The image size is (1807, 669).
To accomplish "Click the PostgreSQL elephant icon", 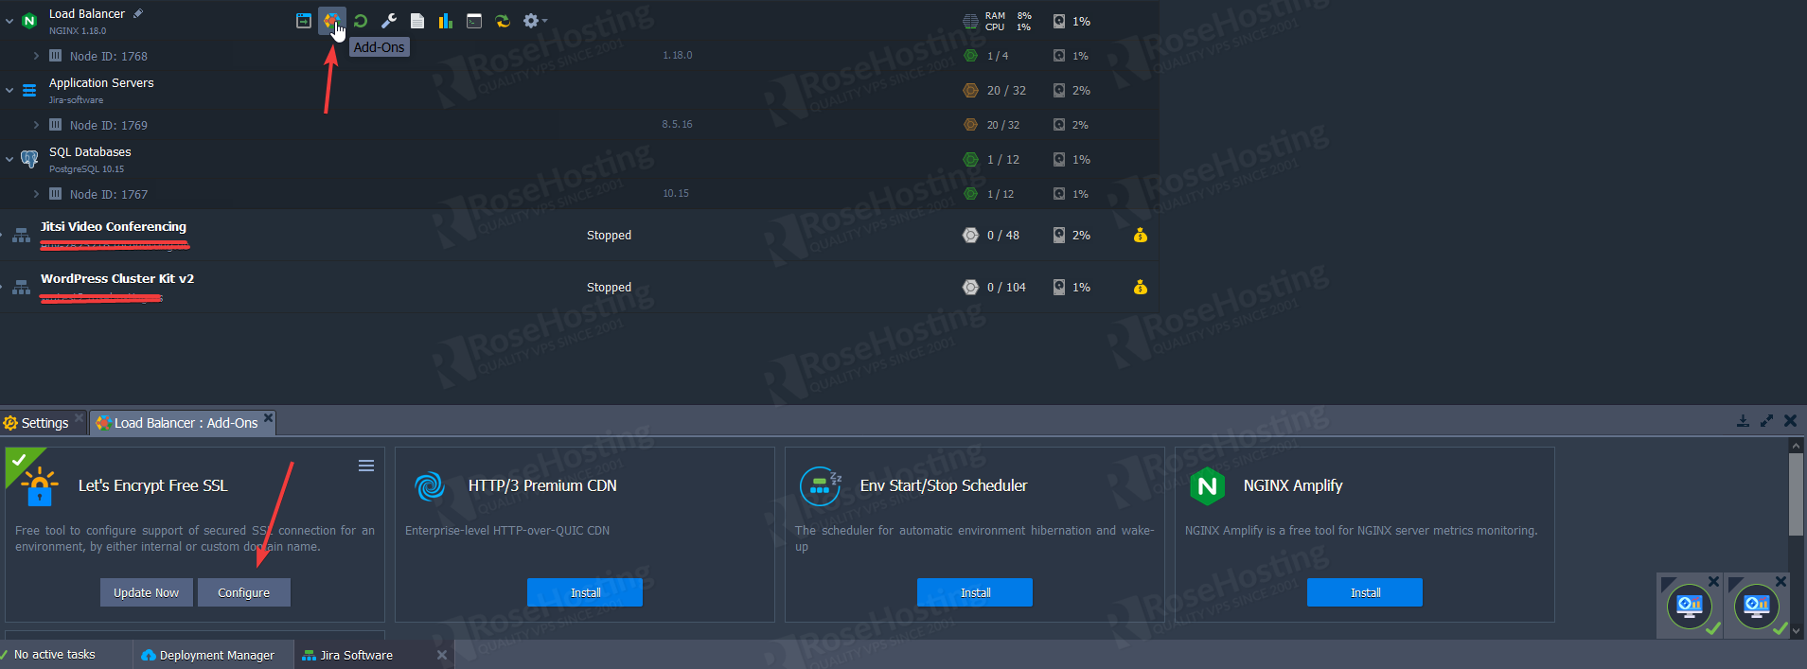I will [x=29, y=159].
